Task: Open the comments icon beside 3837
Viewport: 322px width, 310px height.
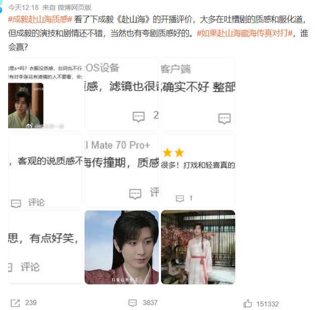Action: tap(132, 303)
